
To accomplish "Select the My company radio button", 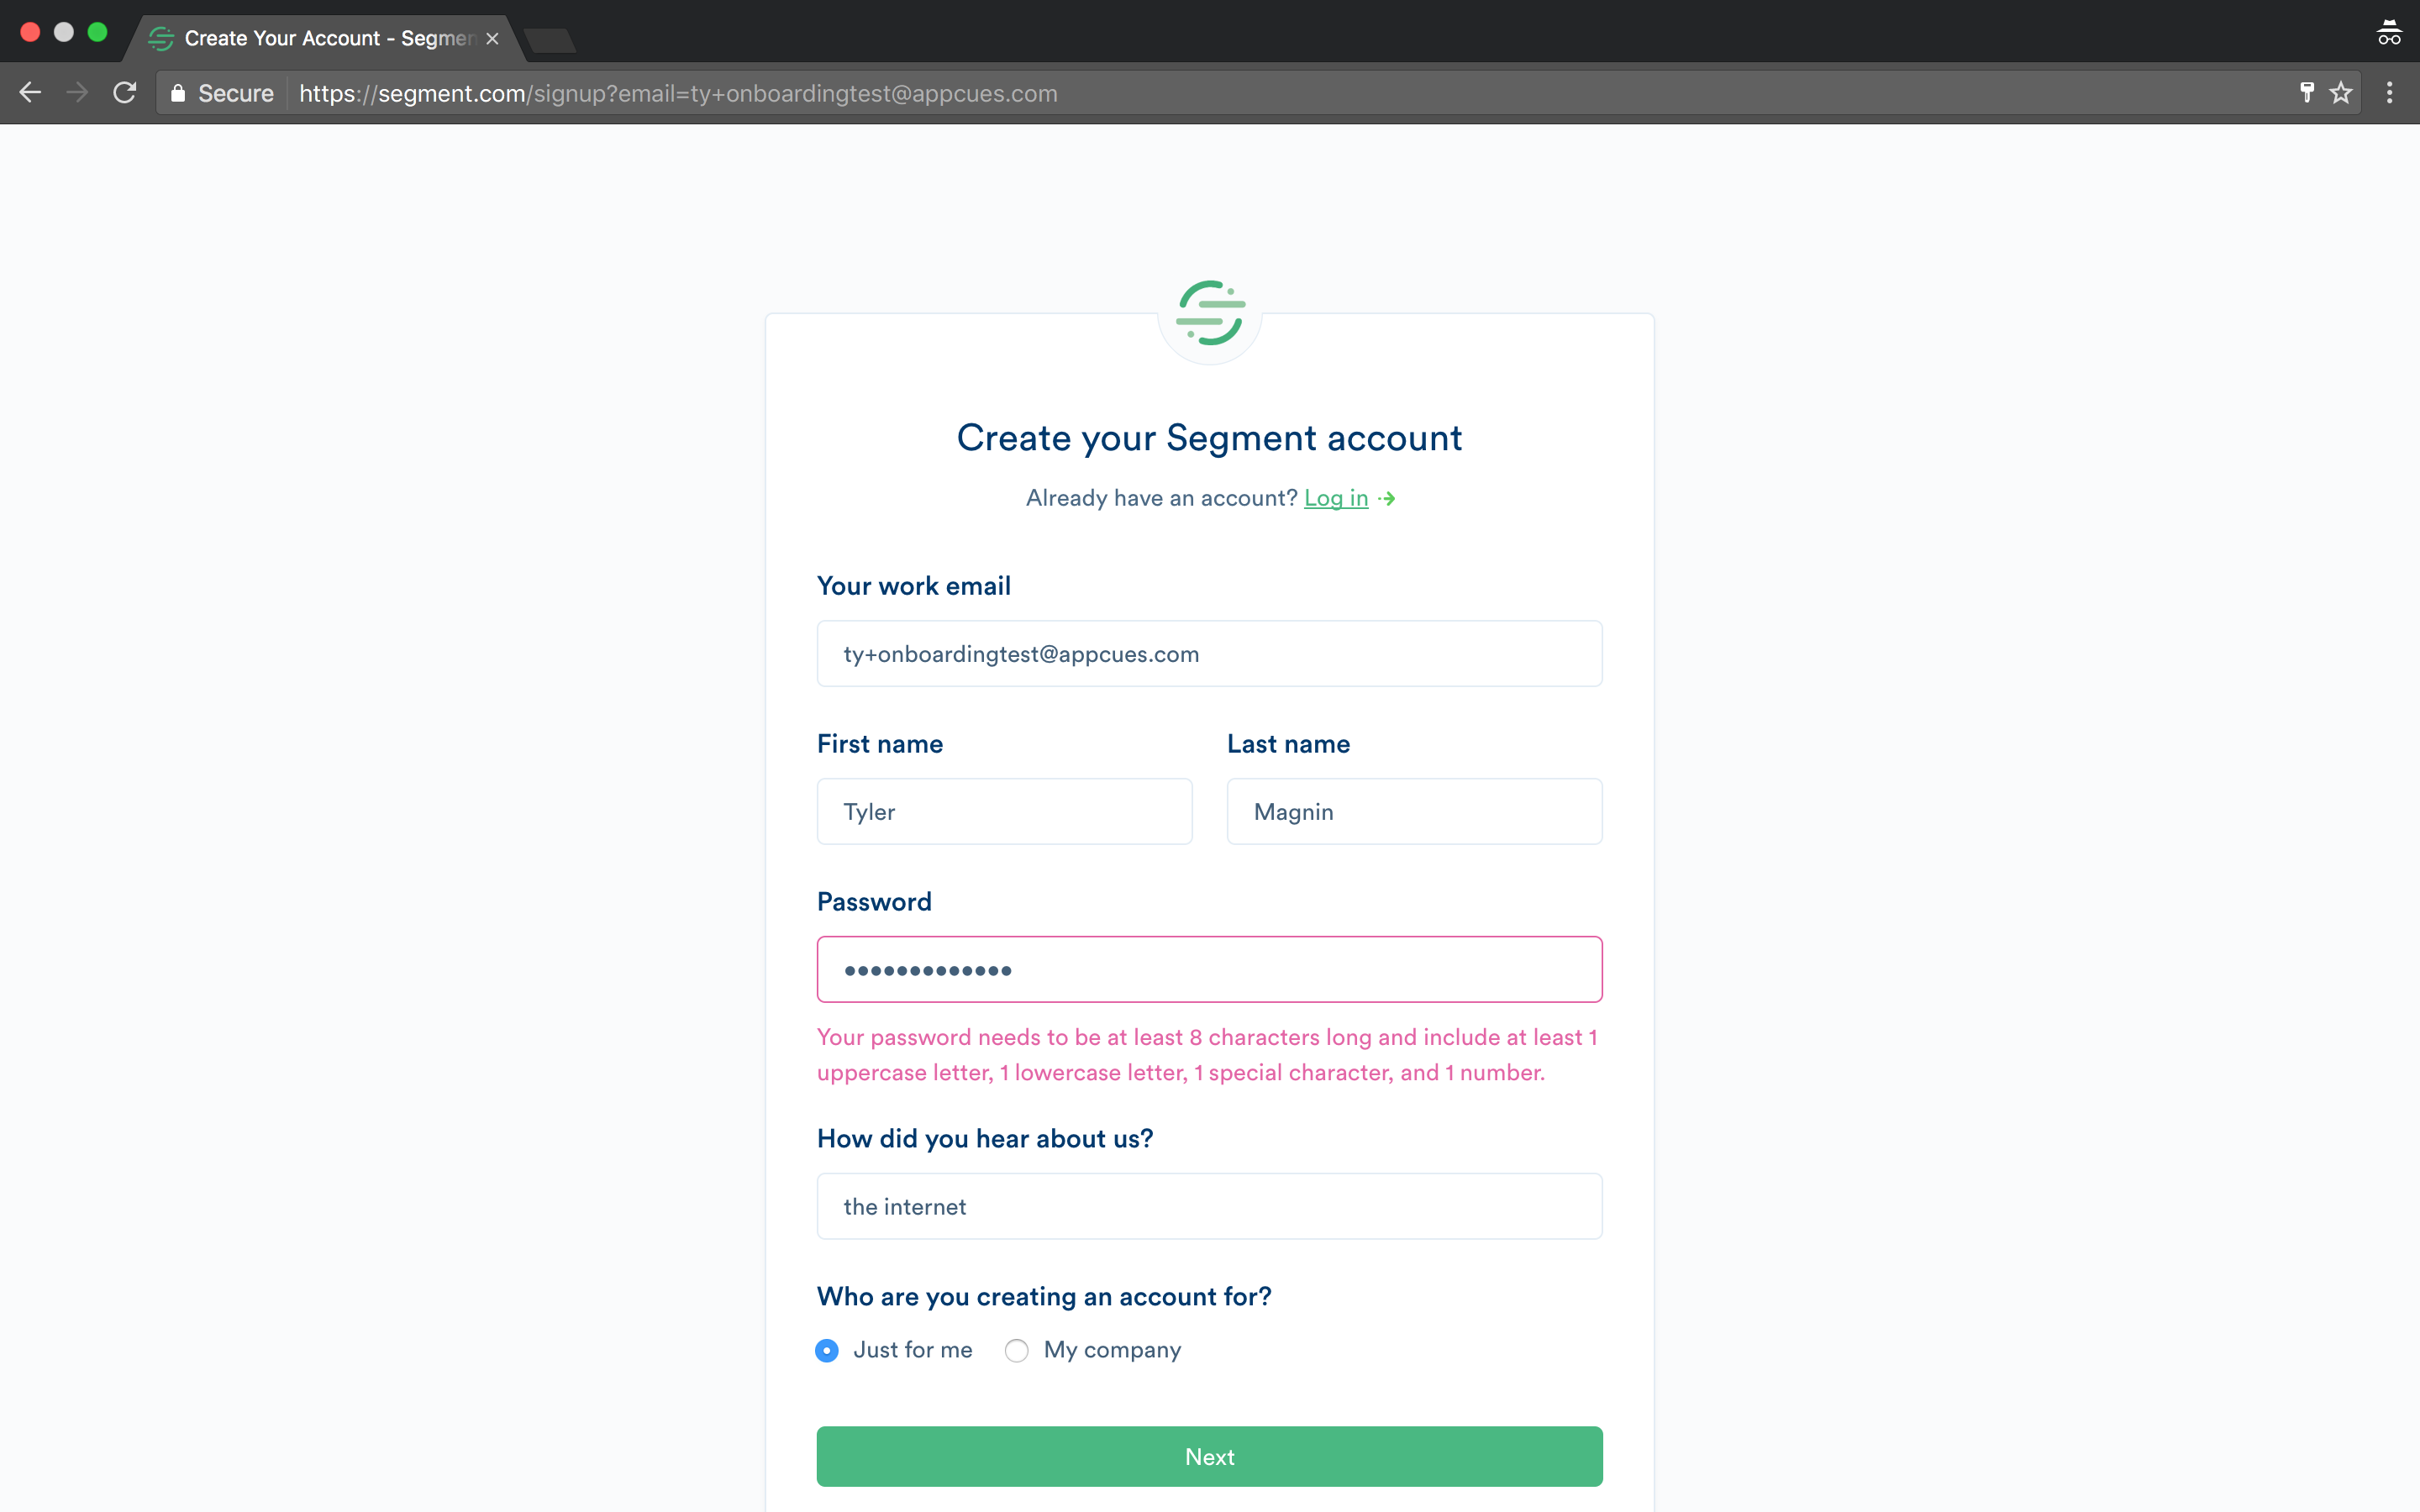I will [1017, 1350].
